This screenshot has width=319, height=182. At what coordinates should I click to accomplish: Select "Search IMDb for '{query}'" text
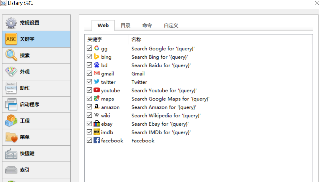161,132
